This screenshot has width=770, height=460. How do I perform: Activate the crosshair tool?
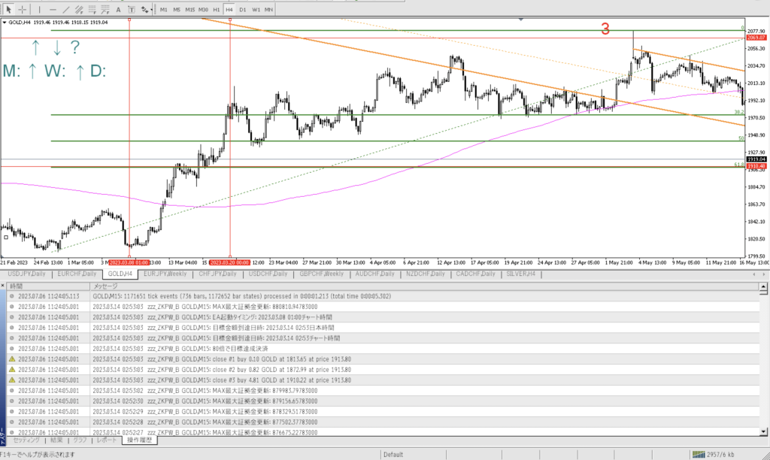pyautogui.click(x=23, y=9)
